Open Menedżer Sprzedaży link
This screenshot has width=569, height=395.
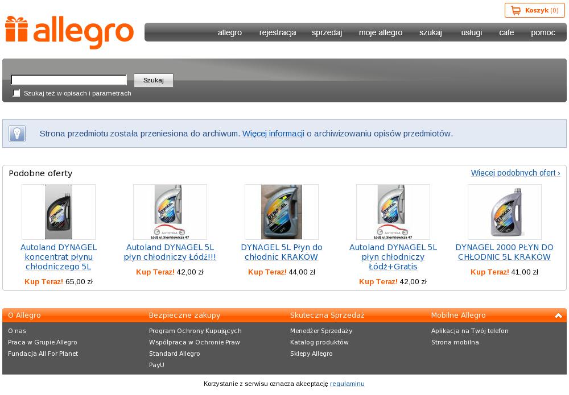(321, 331)
